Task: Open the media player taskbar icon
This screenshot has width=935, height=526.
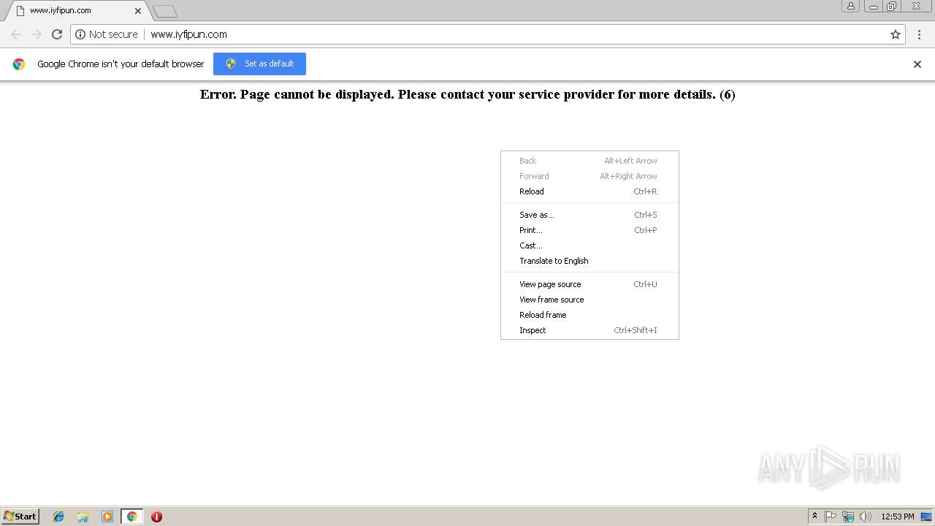Action: click(x=107, y=517)
